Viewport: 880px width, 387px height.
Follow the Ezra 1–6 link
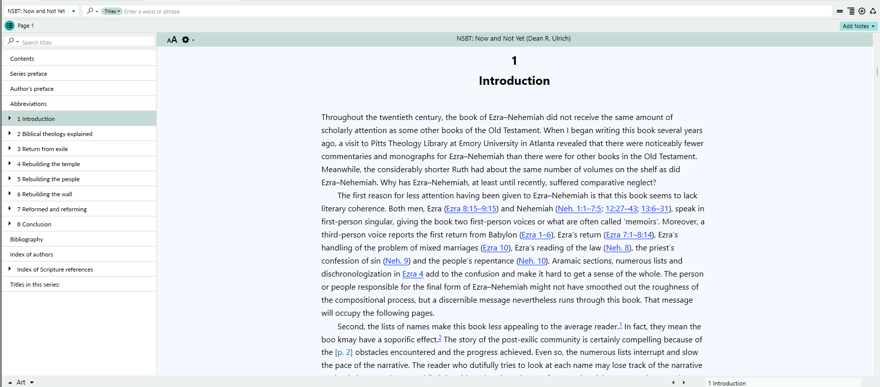tap(536, 235)
